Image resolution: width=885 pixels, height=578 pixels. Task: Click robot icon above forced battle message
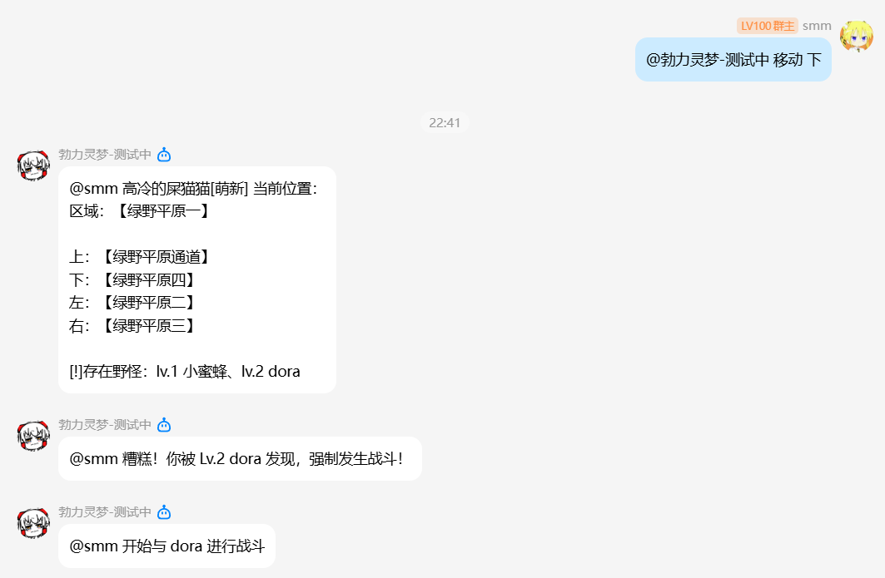[164, 425]
